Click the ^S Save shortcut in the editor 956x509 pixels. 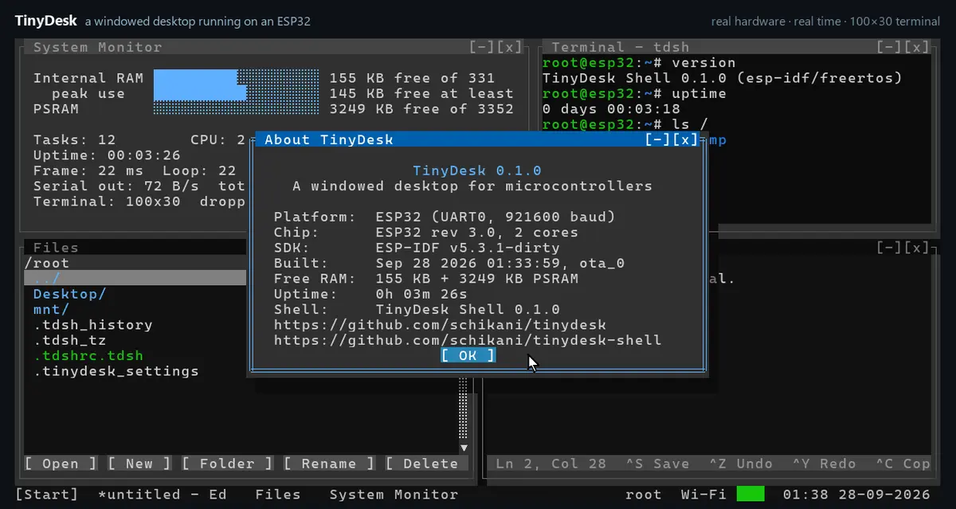tap(657, 464)
